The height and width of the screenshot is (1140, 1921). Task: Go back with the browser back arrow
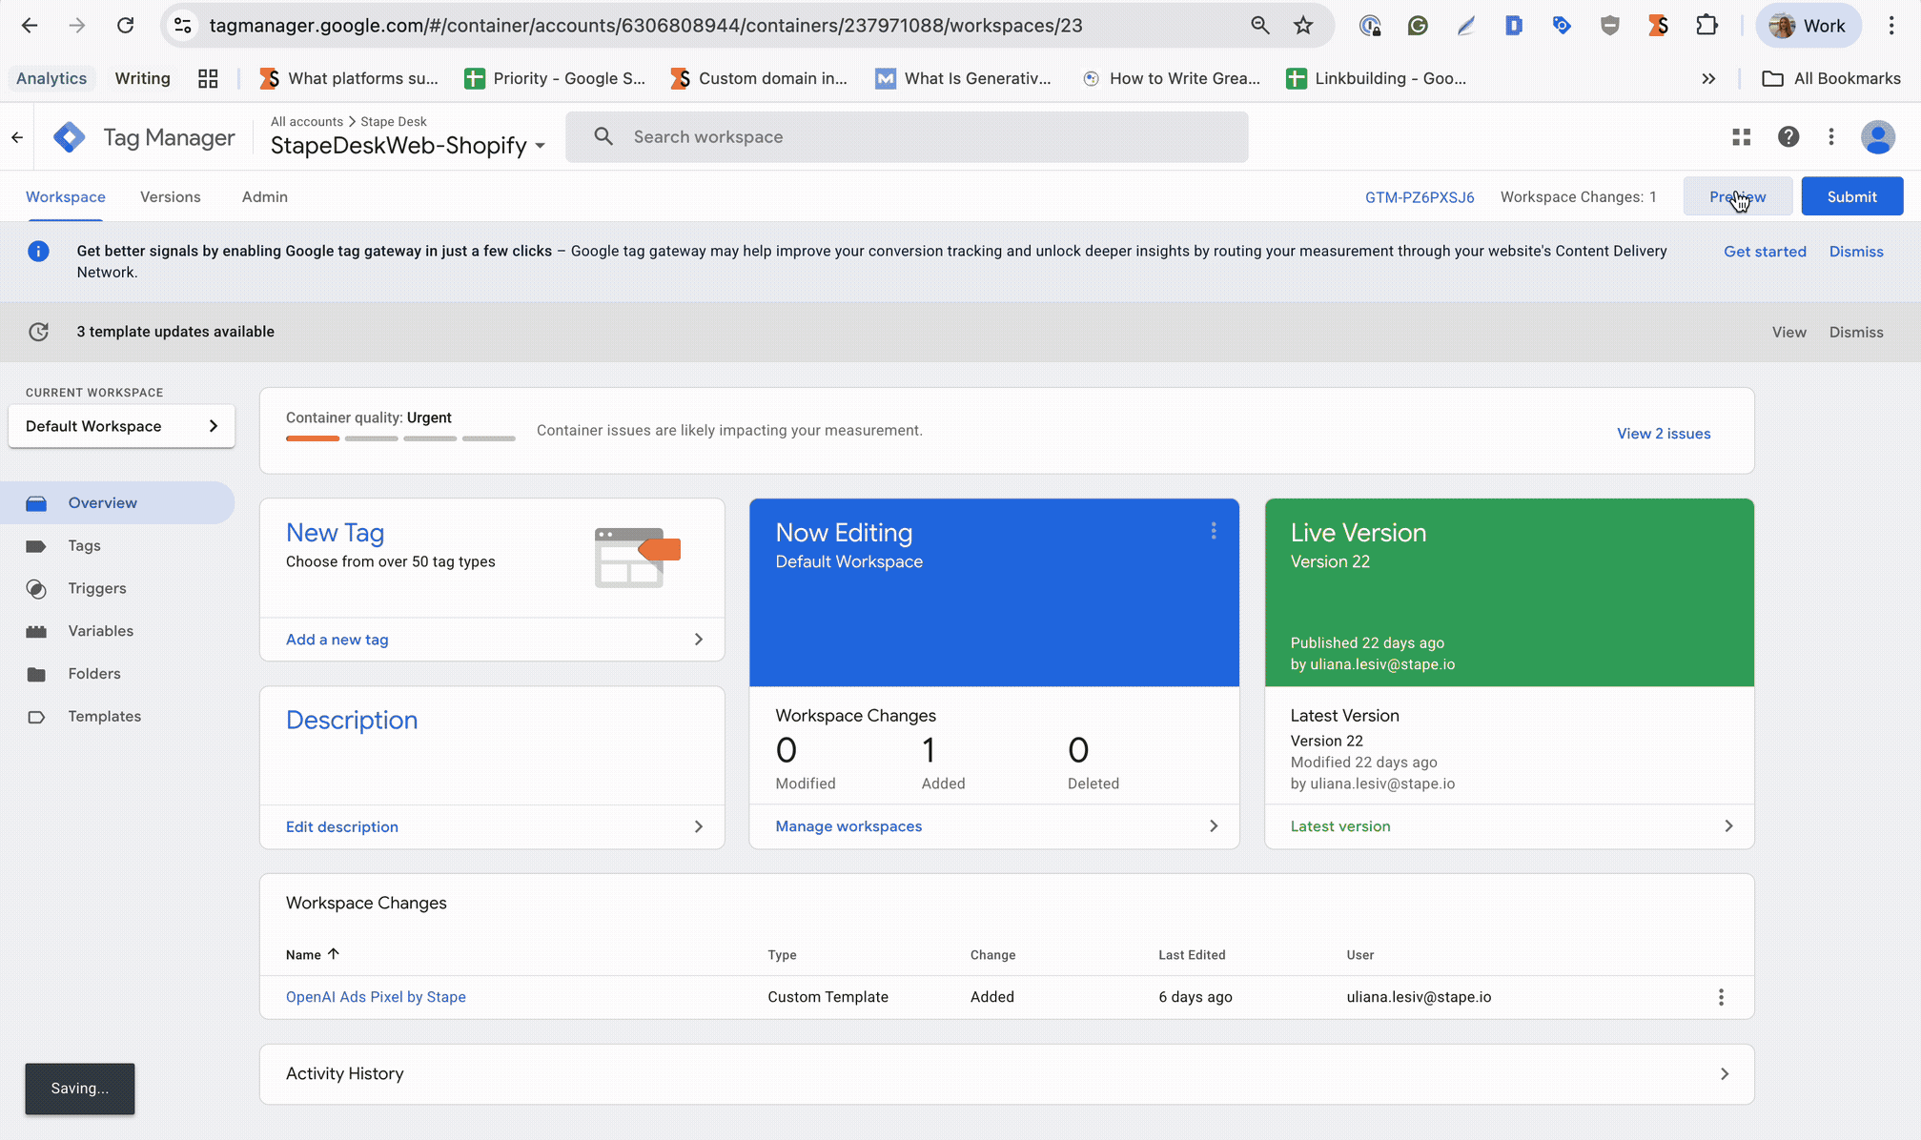point(30,26)
